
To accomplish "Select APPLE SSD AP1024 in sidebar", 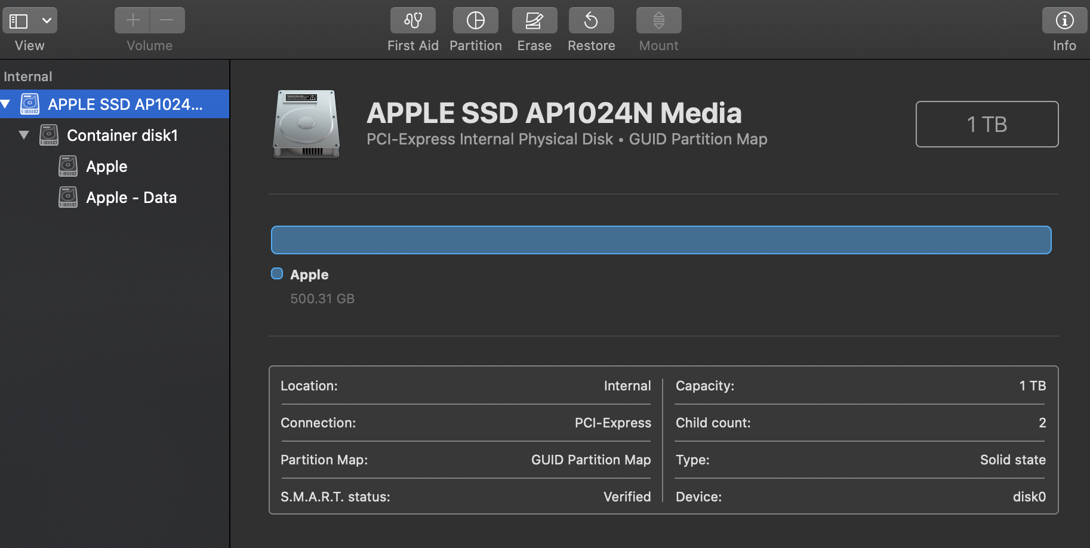I will 115,104.
